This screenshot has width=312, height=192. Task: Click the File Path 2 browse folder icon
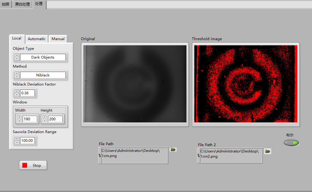268,151
